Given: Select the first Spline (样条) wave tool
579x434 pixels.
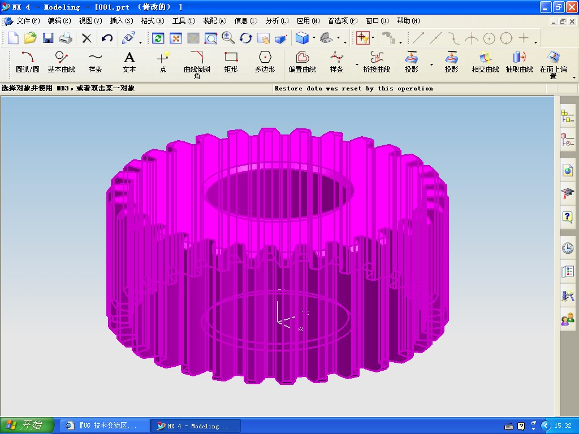Looking at the screenshot, I should click(x=95, y=62).
